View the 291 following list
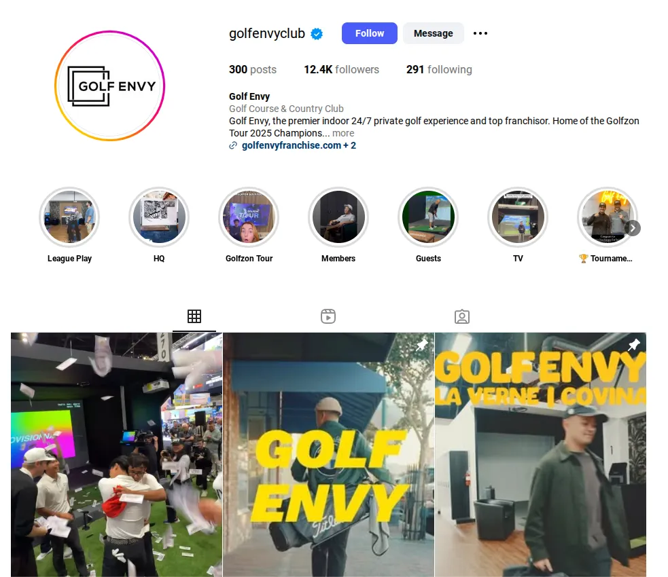 coord(439,69)
